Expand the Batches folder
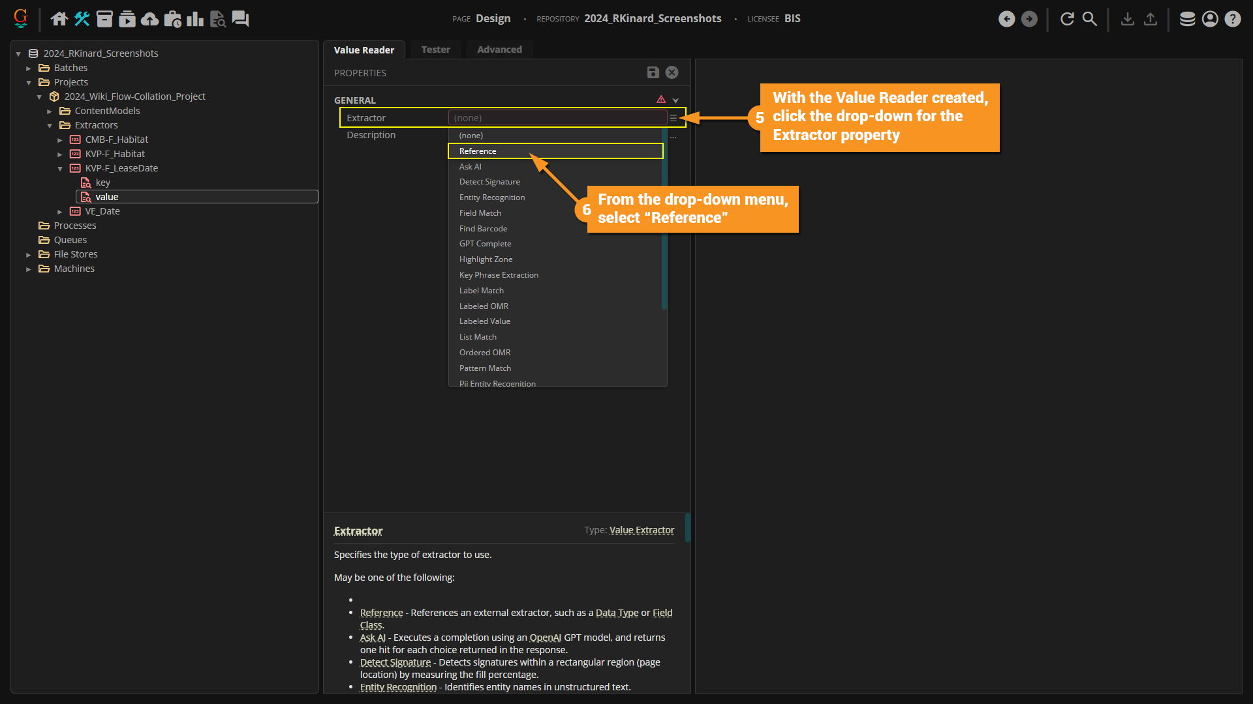 pos(29,68)
